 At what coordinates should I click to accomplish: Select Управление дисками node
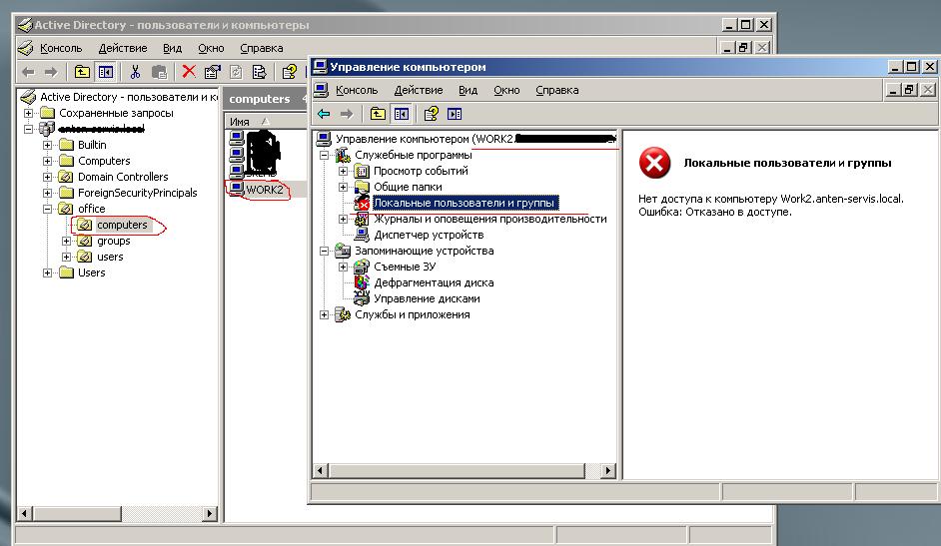pos(427,298)
